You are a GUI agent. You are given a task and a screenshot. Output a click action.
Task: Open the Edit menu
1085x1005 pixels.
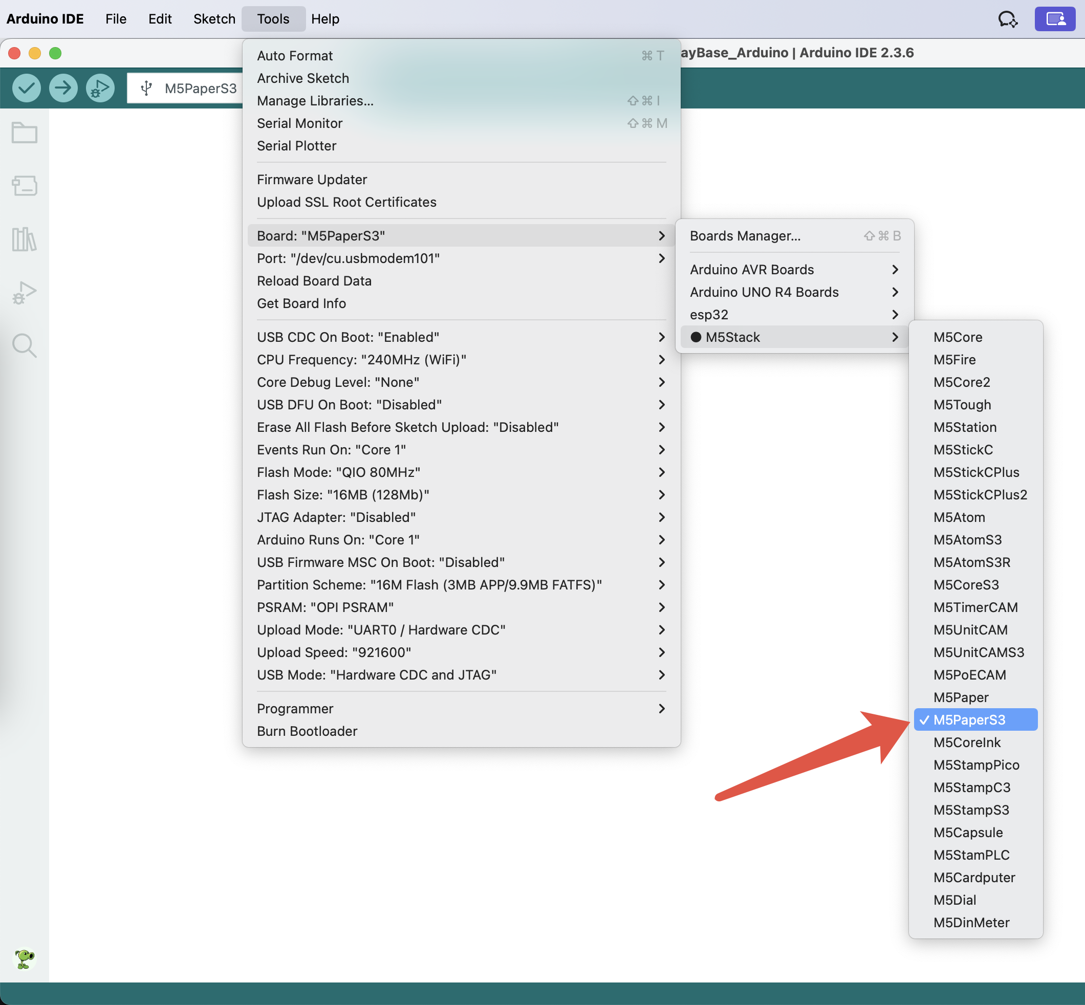[x=160, y=19]
